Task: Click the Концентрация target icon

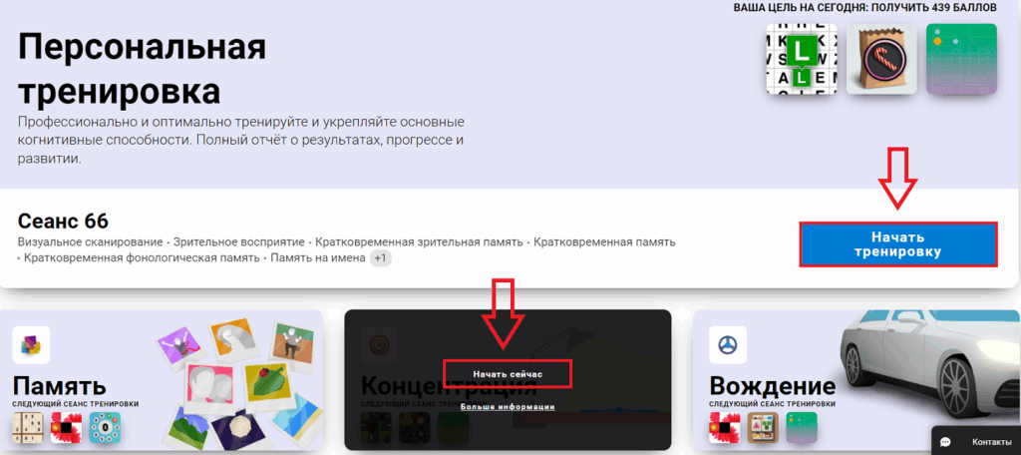Action: pos(379,345)
